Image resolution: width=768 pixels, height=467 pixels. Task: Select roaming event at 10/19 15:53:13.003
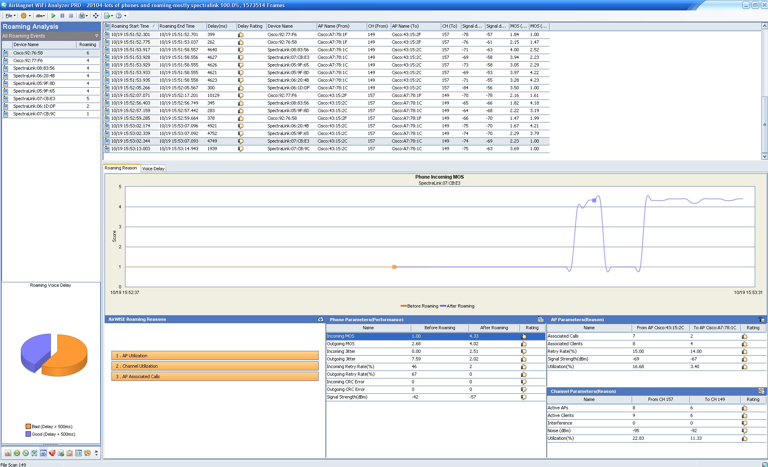click(327, 149)
